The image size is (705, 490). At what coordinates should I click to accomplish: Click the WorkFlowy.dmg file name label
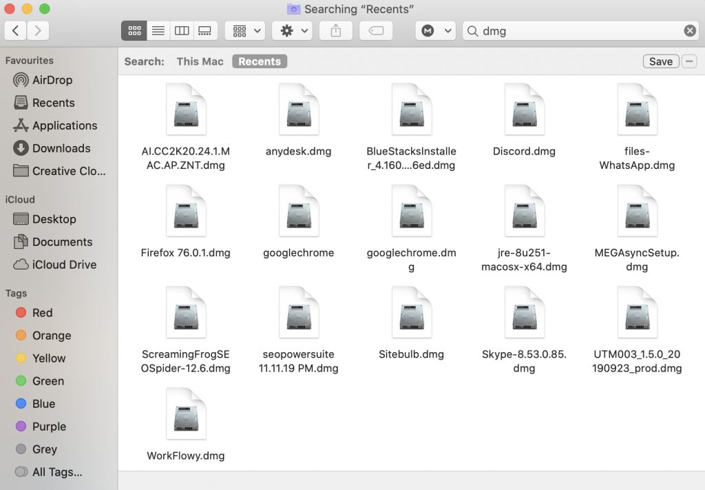tap(186, 456)
